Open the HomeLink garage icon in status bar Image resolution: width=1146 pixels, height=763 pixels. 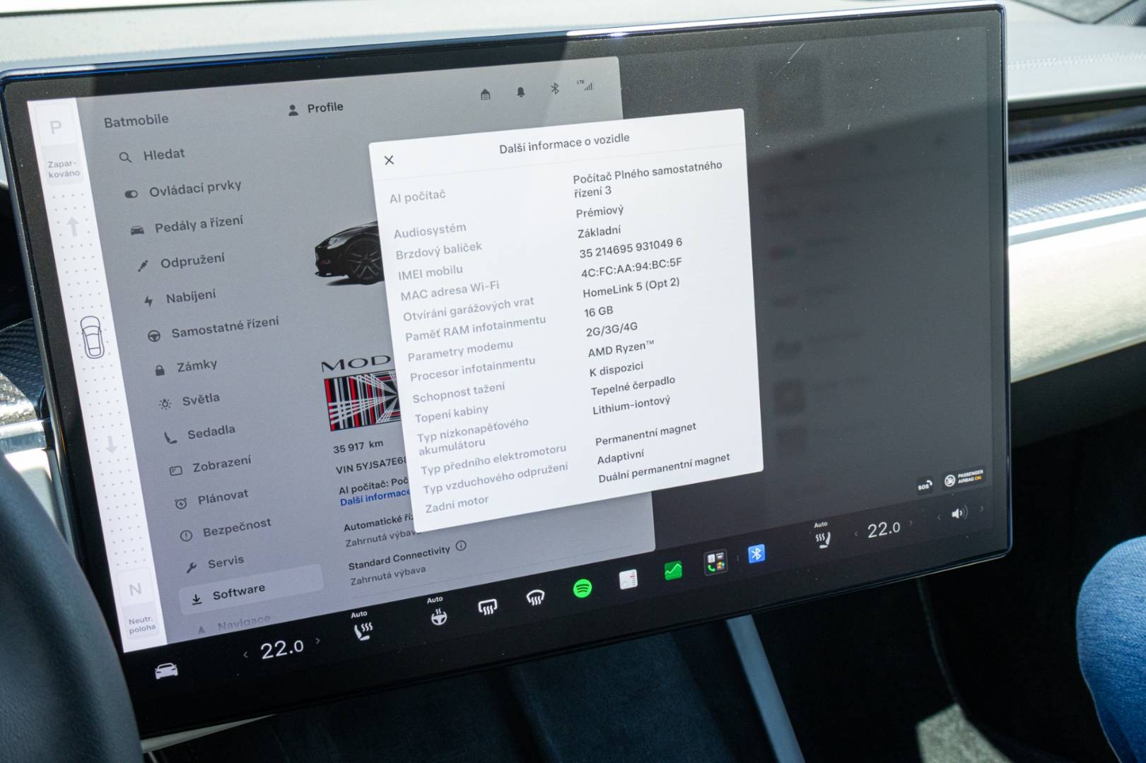485,95
